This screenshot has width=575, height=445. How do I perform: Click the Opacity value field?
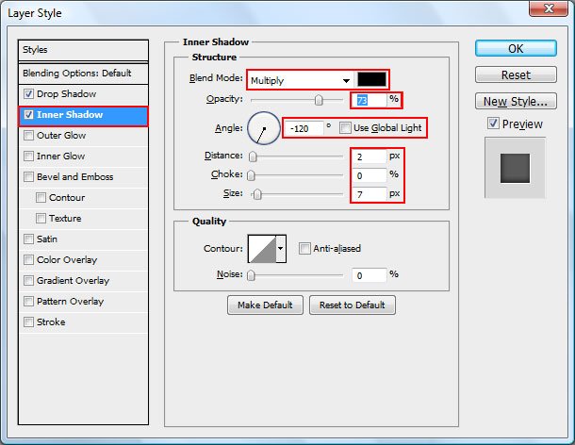[370, 100]
